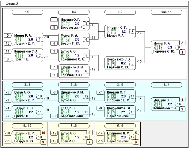Click box -12 beside Бутко in 7...8
Screen dimensions: 189x148
coord(54,133)
